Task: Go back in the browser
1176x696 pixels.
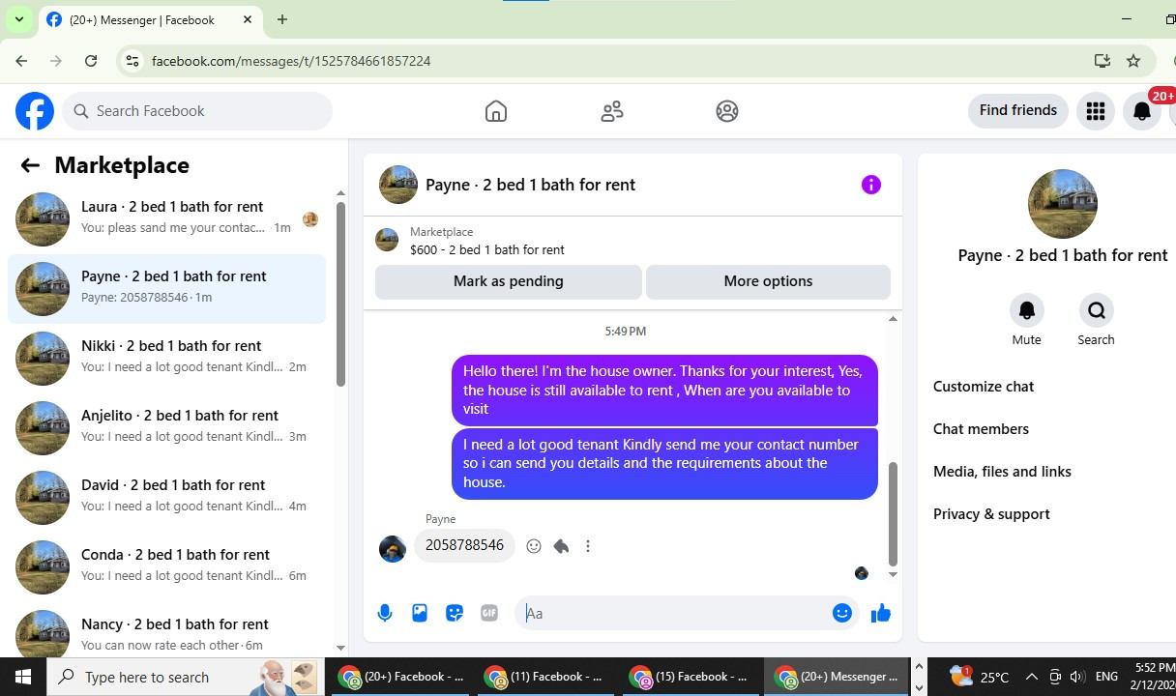Action: point(21,61)
